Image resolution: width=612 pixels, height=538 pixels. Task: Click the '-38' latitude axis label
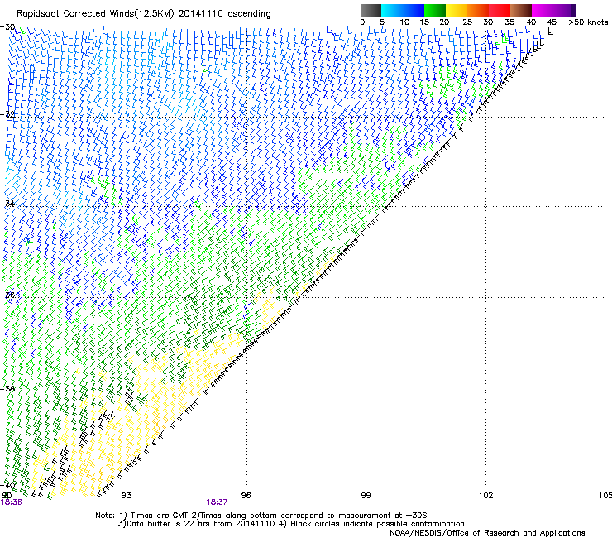coord(7,389)
